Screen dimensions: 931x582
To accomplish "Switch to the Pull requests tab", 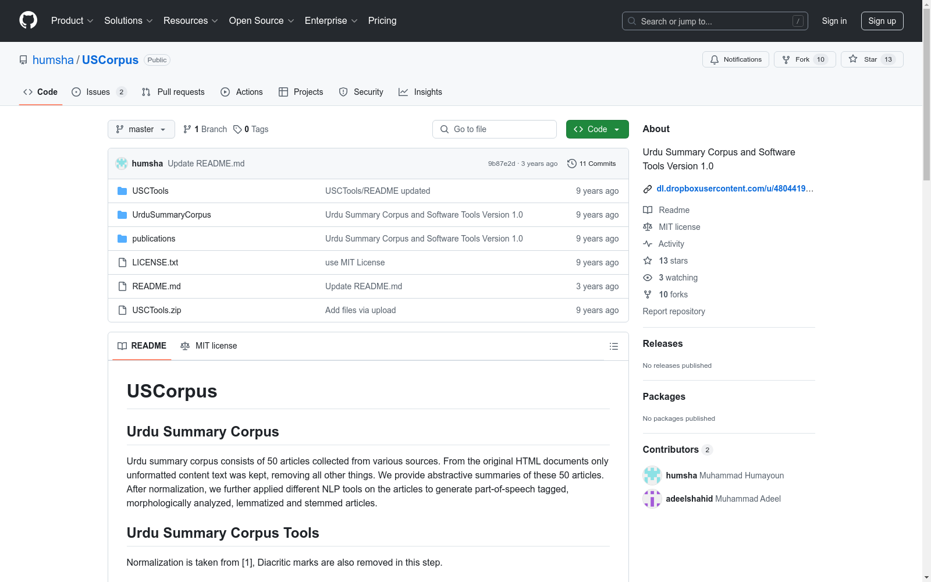I will point(173,92).
